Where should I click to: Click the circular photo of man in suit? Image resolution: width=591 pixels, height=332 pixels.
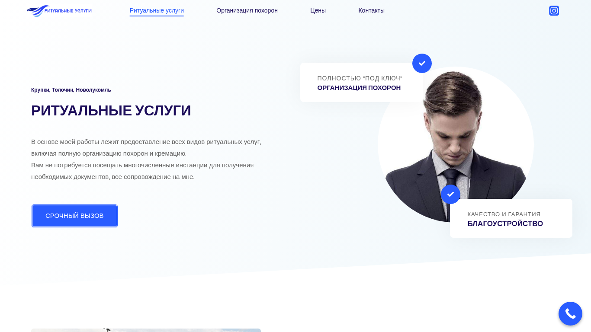tap(456, 144)
